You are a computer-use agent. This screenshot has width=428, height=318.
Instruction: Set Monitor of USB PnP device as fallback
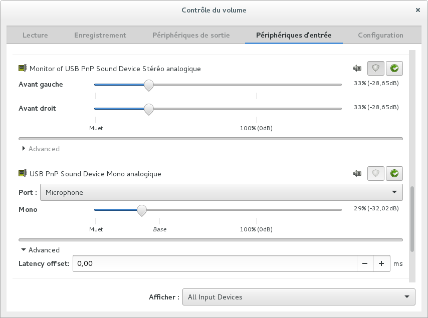pyautogui.click(x=394, y=68)
